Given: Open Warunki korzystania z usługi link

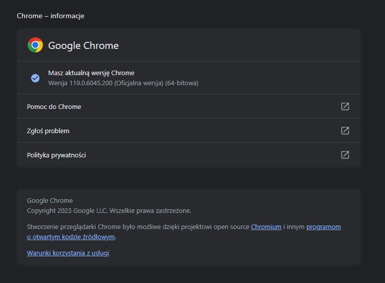Looking at the screenshot, I should click(x=68, y=253).
